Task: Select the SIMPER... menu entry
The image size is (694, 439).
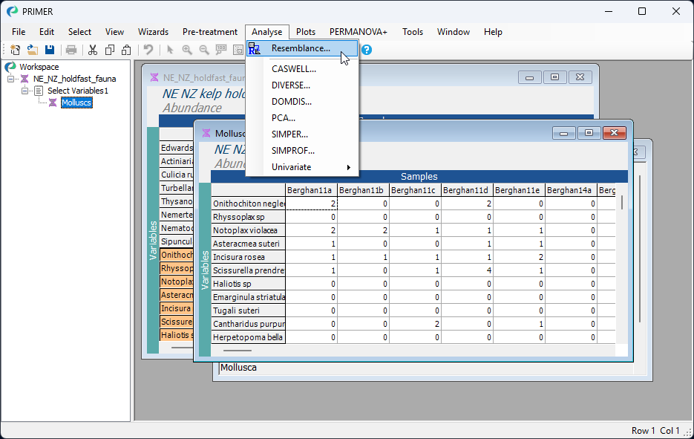Action: tap(289, 134)
